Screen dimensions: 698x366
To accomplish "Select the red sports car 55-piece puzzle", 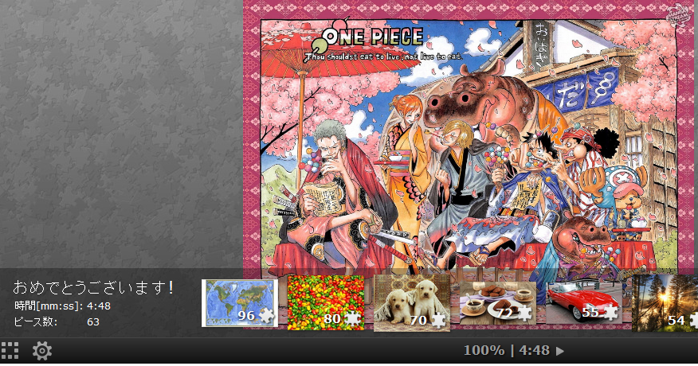I will [x=583, y=303].
